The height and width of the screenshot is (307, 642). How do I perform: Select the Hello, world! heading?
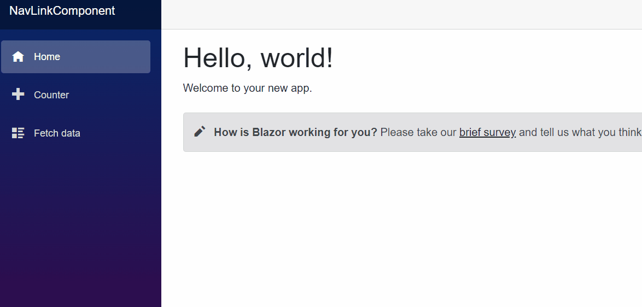[258, 58]
